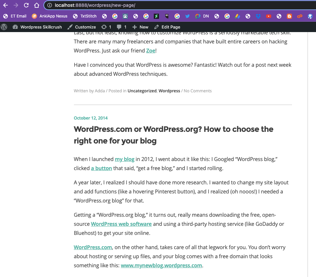Open the Google AdSense bookmark icon

point(237,16)
